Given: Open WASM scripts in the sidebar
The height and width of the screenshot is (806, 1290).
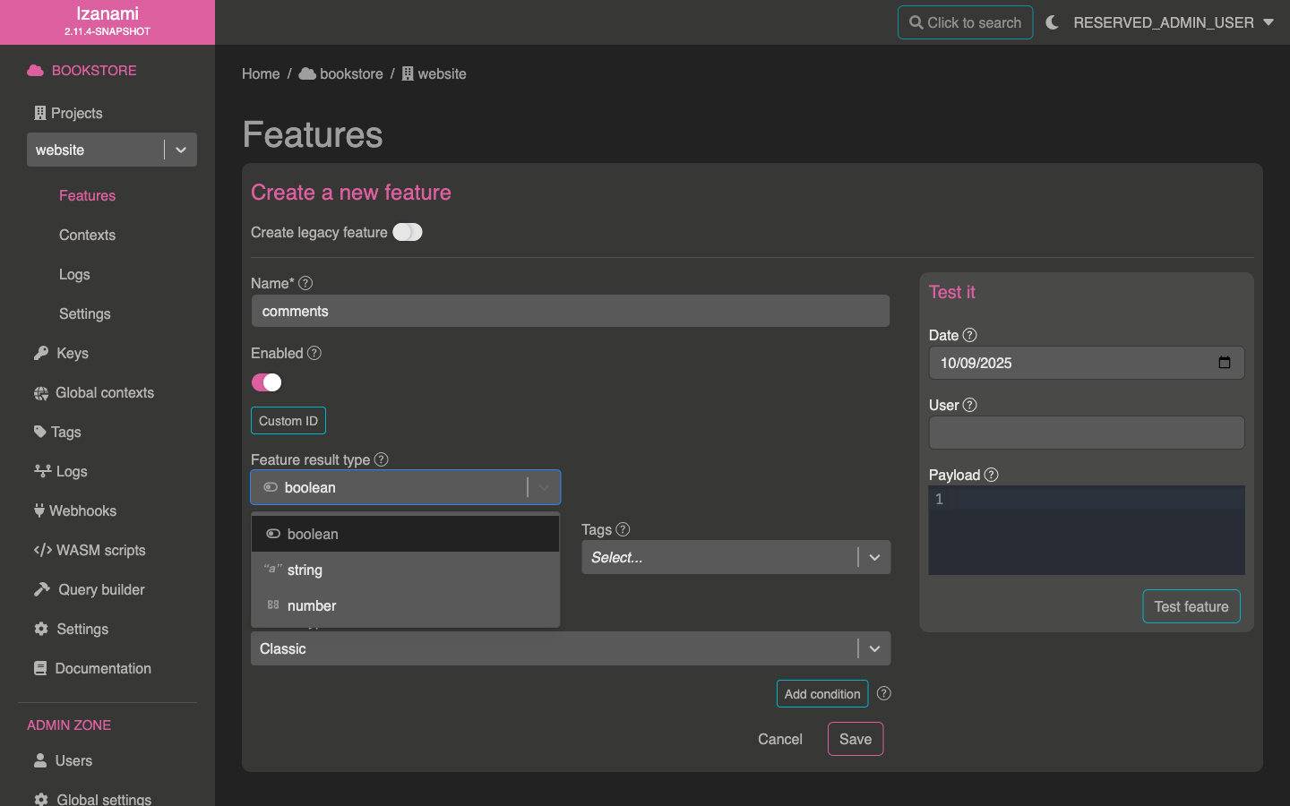Looking at the screenshot, I should click(x=100, y=550).
